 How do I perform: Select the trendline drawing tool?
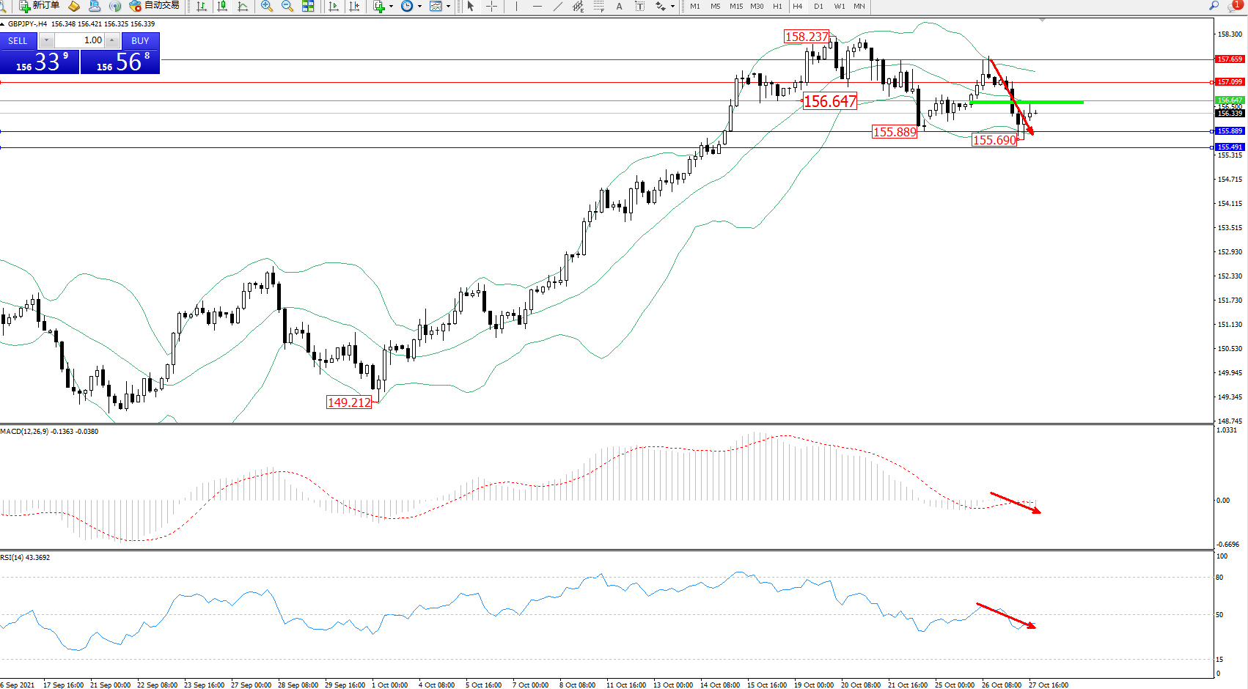pyautogui.click(x=558, y=6)
